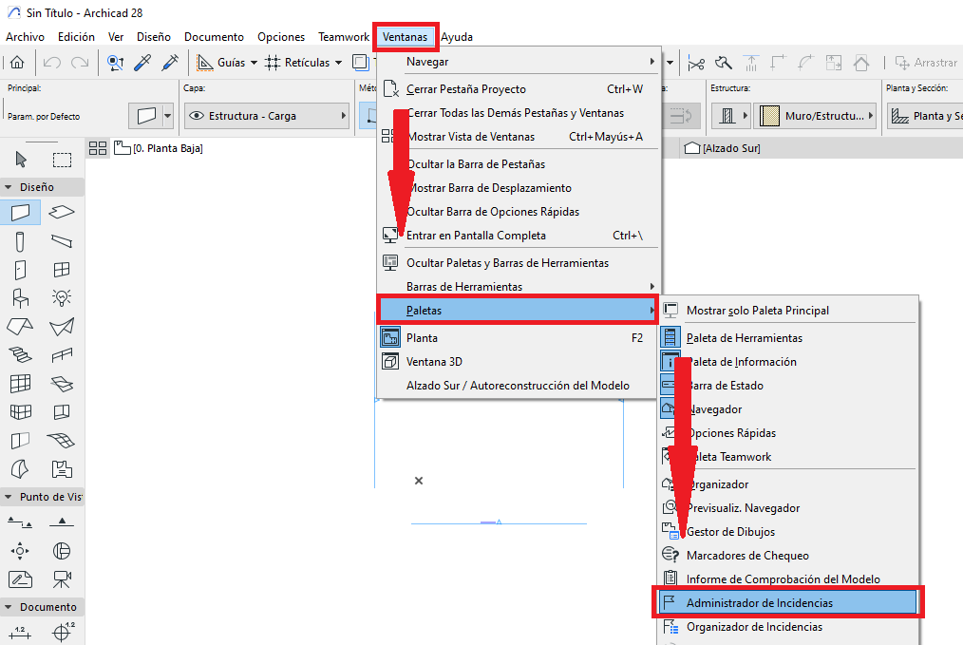Click the Home icon in toolbar
The width and height of the screenshot is (963, 645).
coord(17,63)
